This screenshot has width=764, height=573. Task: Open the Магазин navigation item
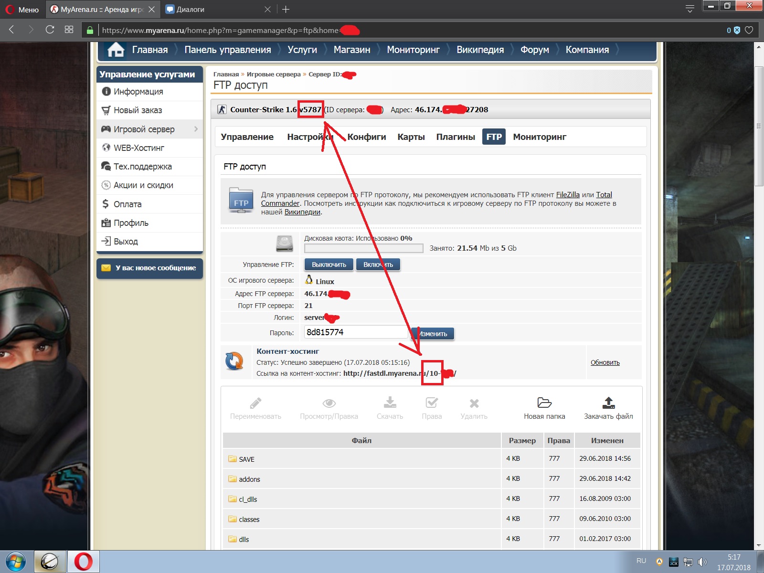pos(352,50)
